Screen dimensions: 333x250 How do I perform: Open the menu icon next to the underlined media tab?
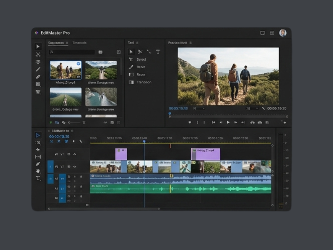(67, 43)
